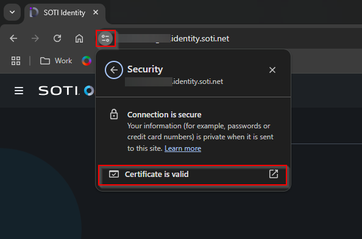Open the Learn more link
Screen dimensions: 362x239
[183, 148]
